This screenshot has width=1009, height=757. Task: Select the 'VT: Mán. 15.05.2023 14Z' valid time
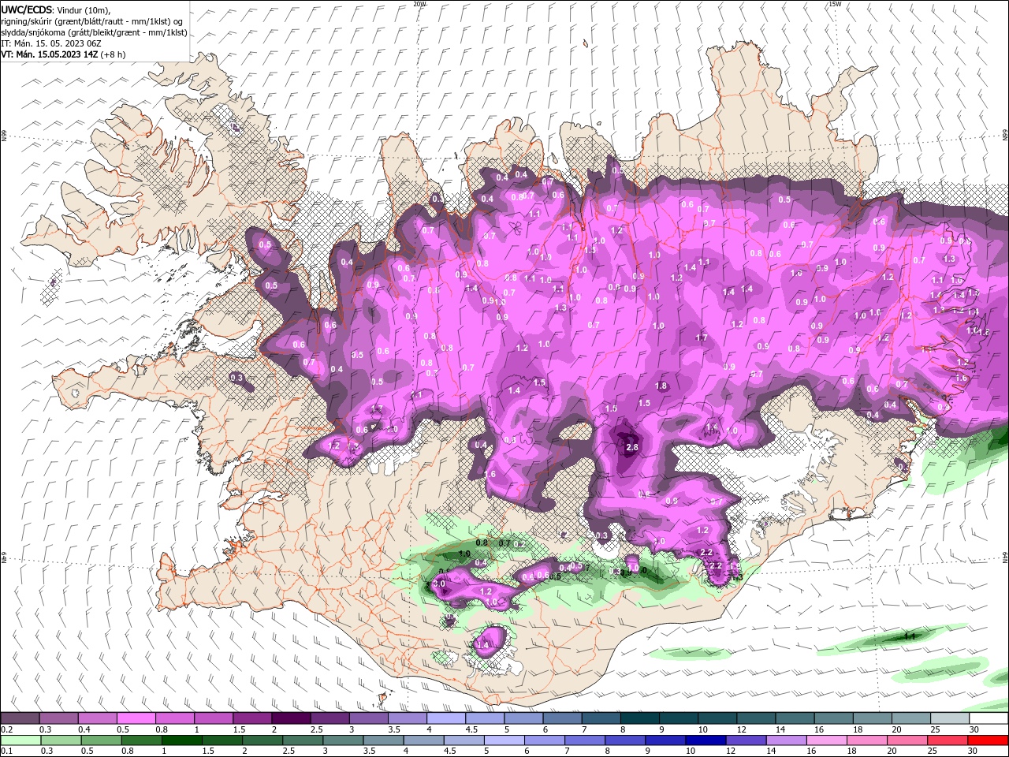(x=50, y=55)
